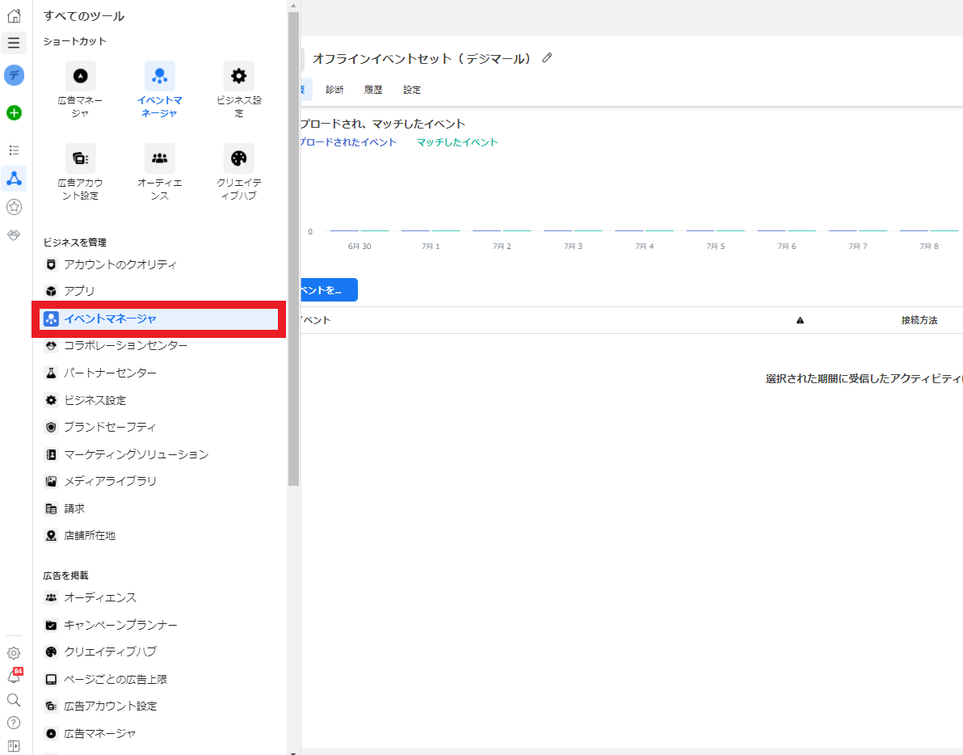Click the home icon in left rail
963x755 pixels.
tap(14, 15)
